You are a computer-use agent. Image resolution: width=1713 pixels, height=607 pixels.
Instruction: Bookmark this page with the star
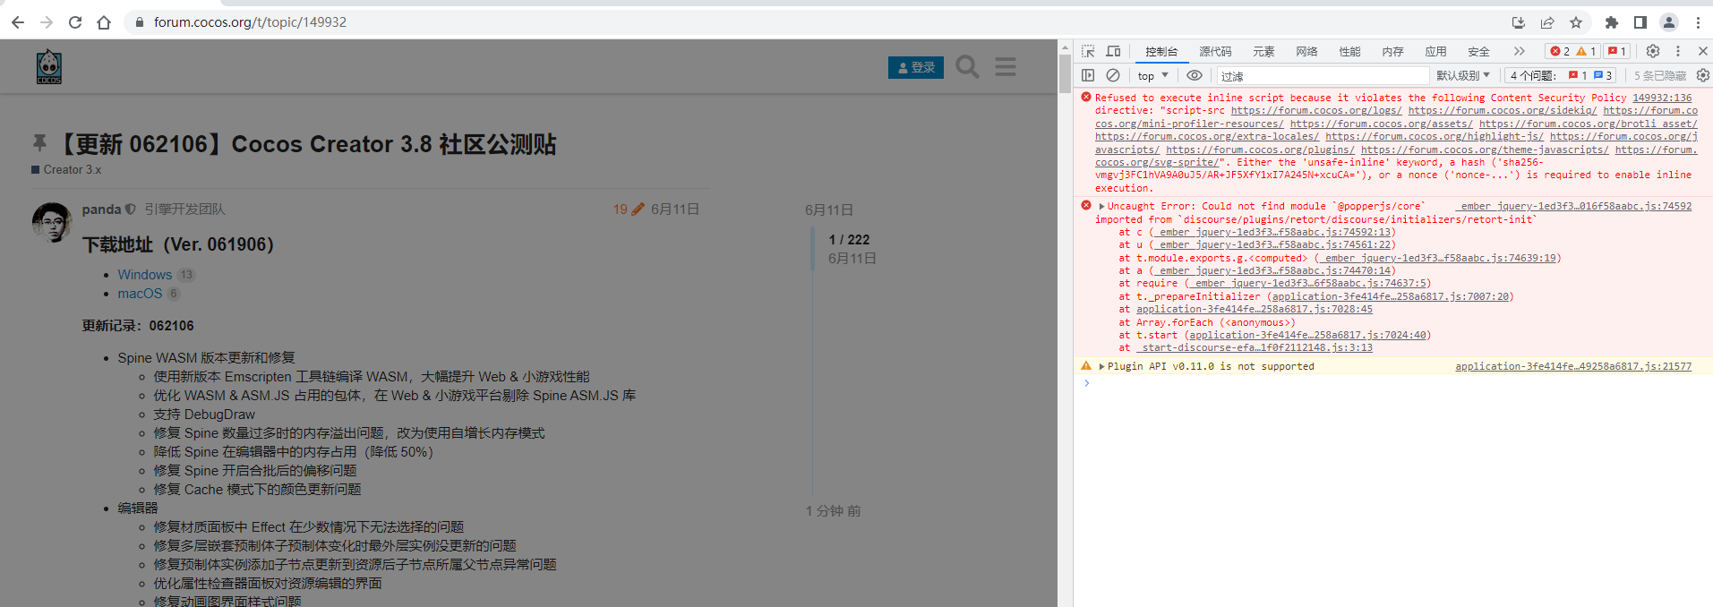tap(1576, 22)
